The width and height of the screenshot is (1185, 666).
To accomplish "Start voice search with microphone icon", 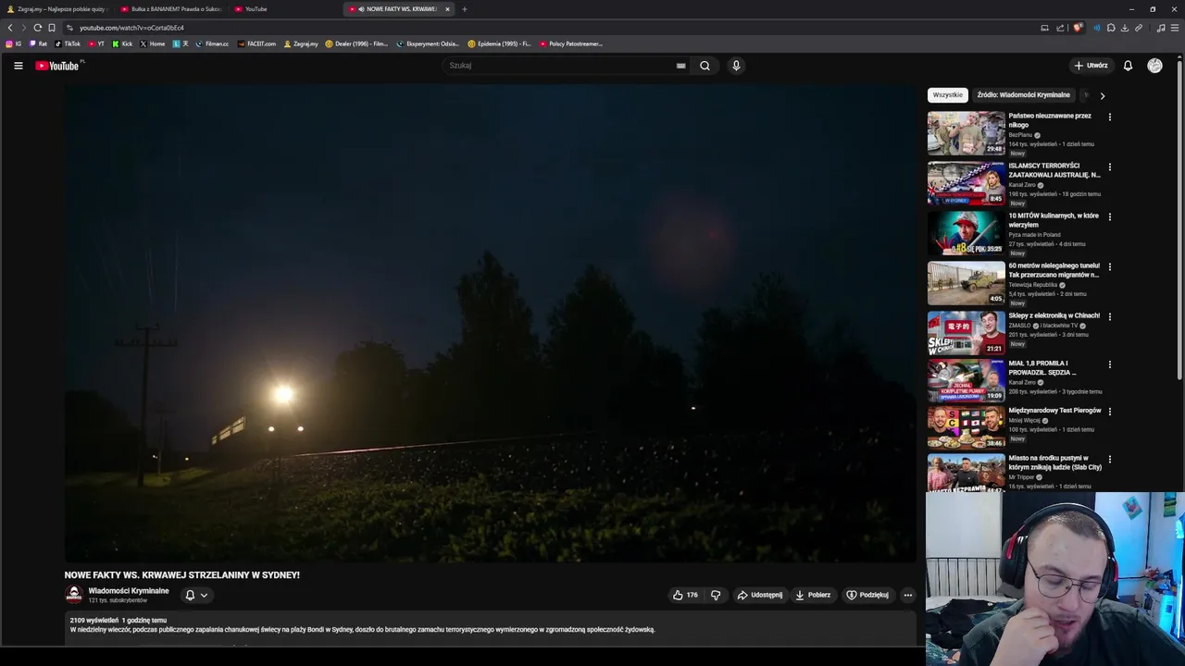I will tap(736, 66).
